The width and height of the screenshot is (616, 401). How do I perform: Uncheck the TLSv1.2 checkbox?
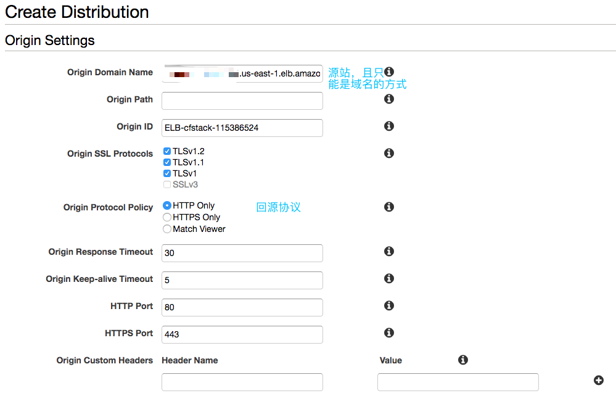pos(167,151)
